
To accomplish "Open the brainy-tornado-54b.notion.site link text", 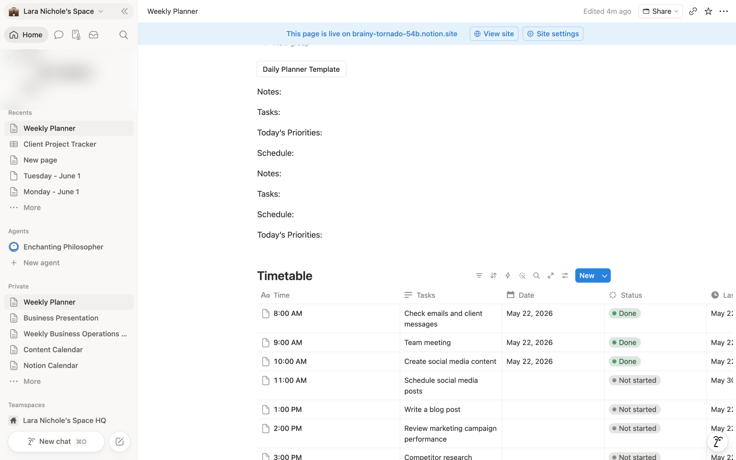I will click(x=405, y=34).
